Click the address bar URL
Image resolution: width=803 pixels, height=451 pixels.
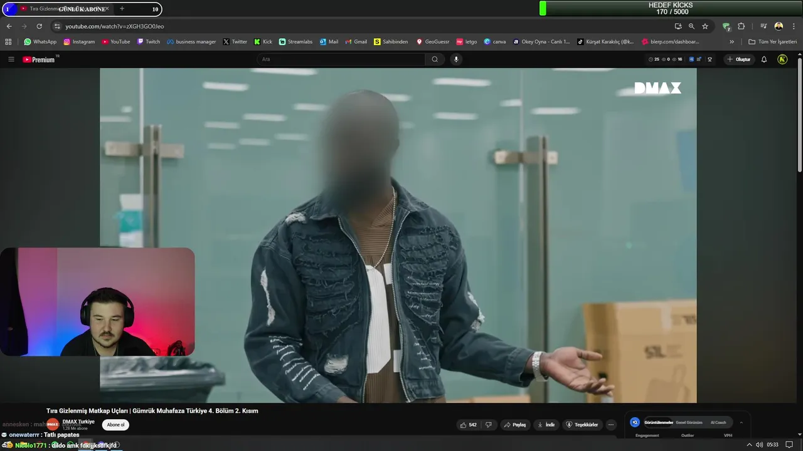tap(115, 26)
